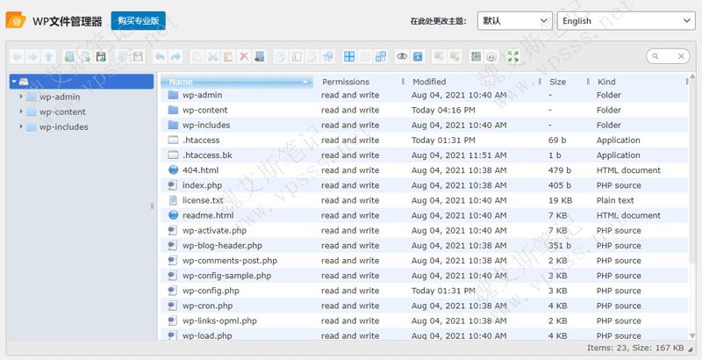Invert selection with the partial grid icon
Image resolution: width=702 pixels, height=360 pixels.
(x=381, y=56)
